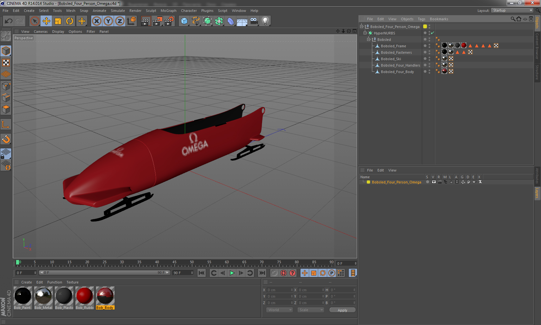Screen dimensions: 541x325
Task: Toggle Enable Snap magnet icon
Action: tap(6, 139)
